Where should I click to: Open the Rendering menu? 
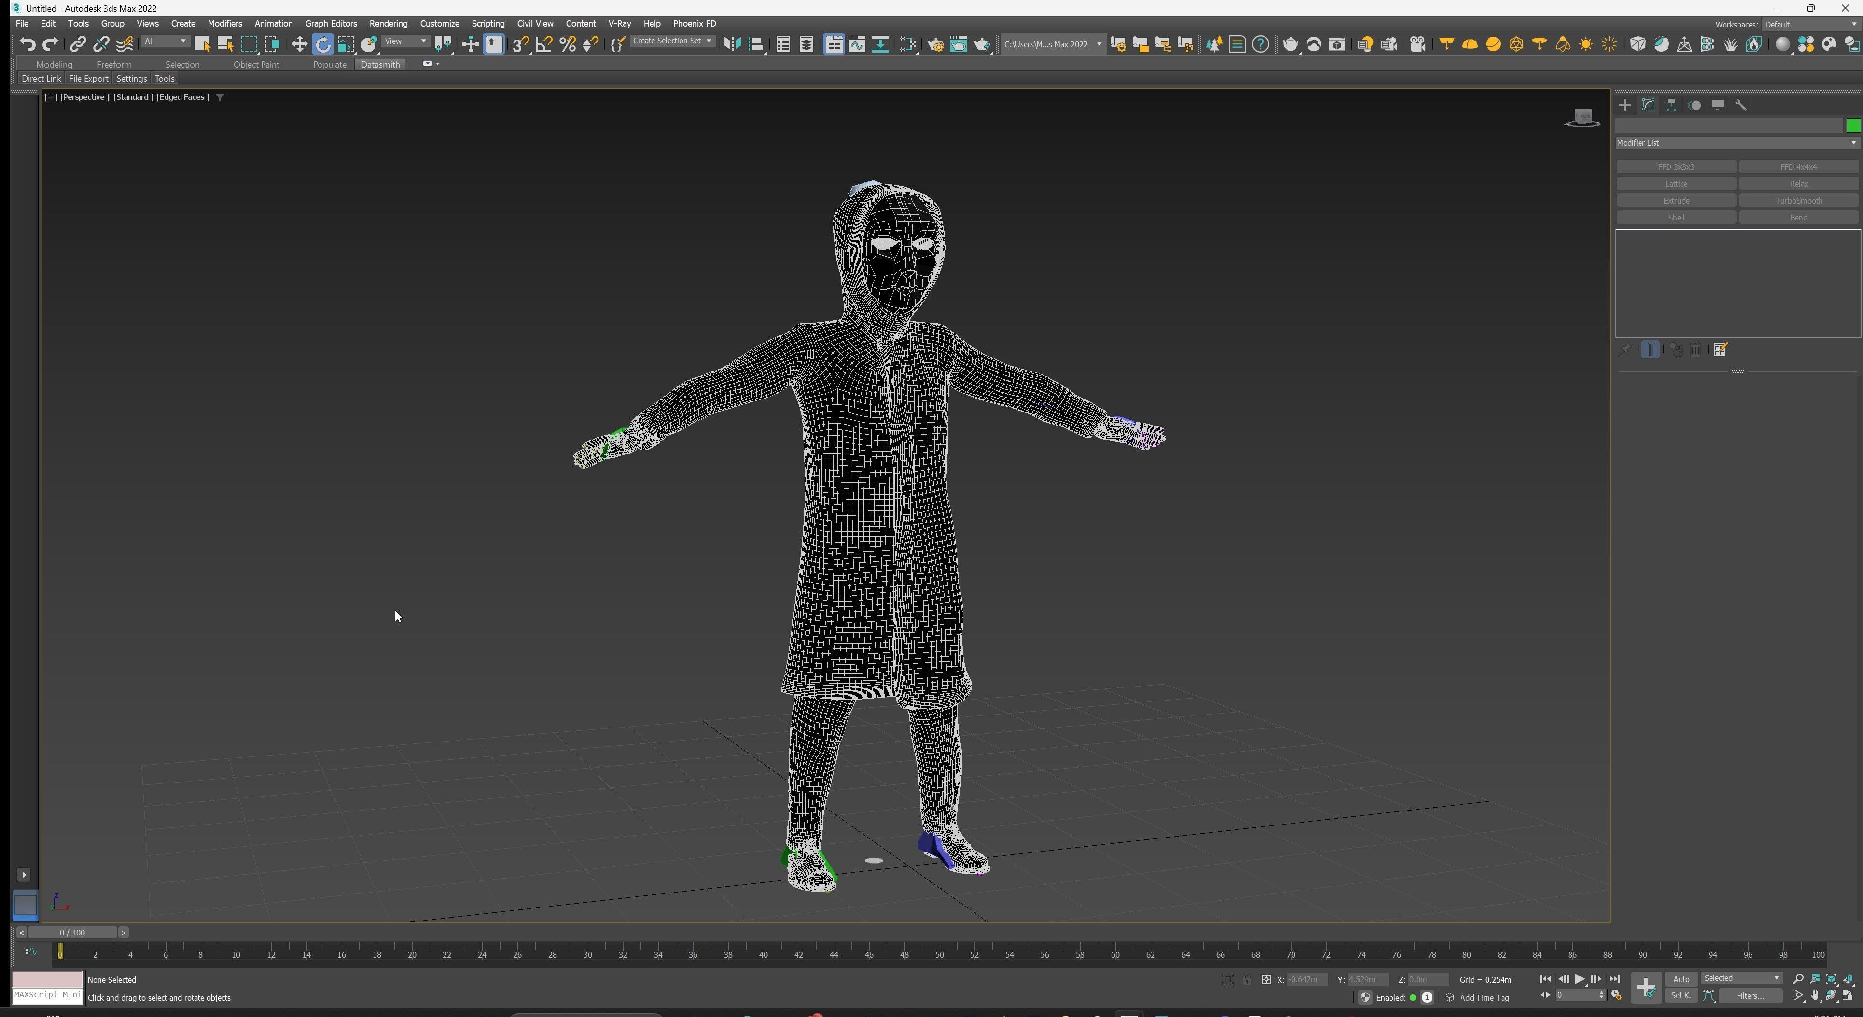(x=388, y=24)
